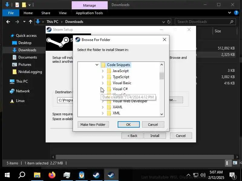Open the Share ribbon tab
Screen dimensions: 242x181
coord(46,13)
